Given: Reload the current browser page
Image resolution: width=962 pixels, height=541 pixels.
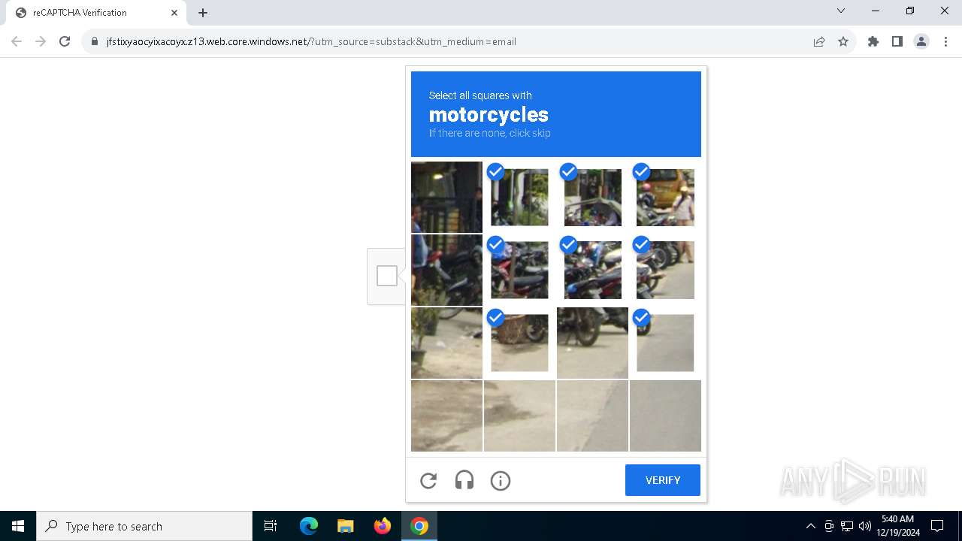Looking at the screenshot, I should 65,41.
